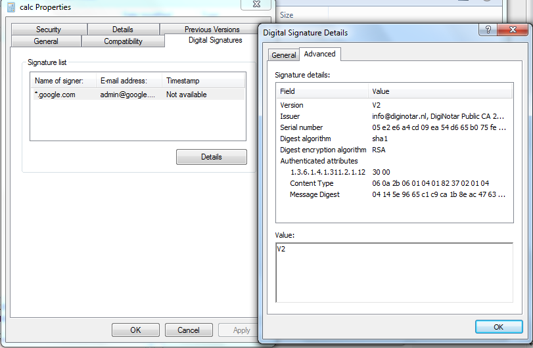This screenshot has height=348, width=533.
Task: Close the calc Properties window
Action: 256,5
